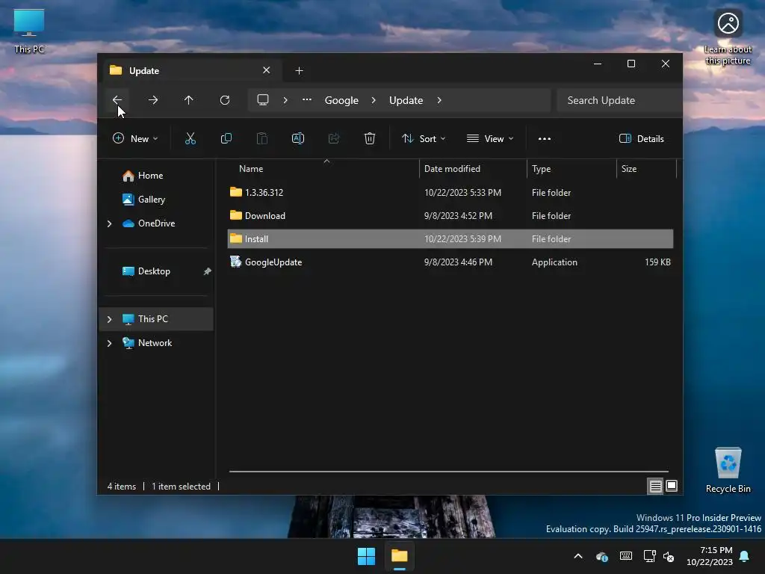Open the New item dropdown
765x574 pixels.
pyautogui.click(x=135, y=138)
